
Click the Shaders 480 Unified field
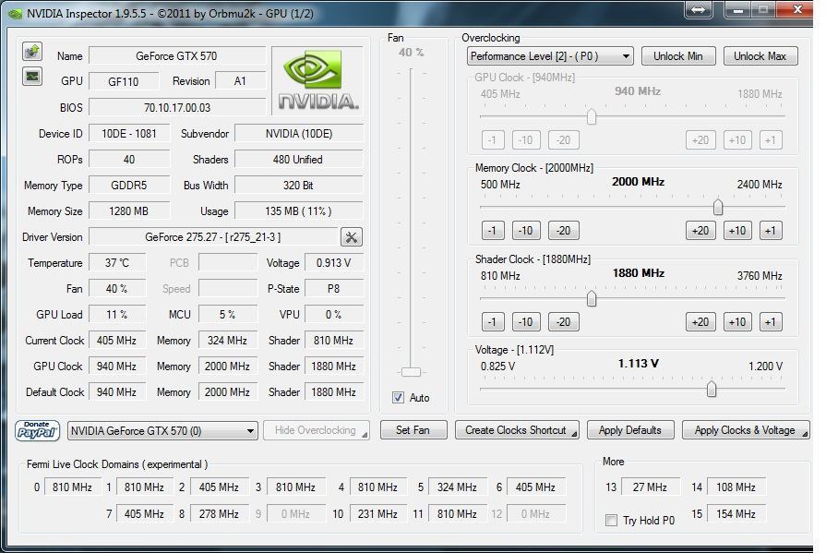point(299,160)
